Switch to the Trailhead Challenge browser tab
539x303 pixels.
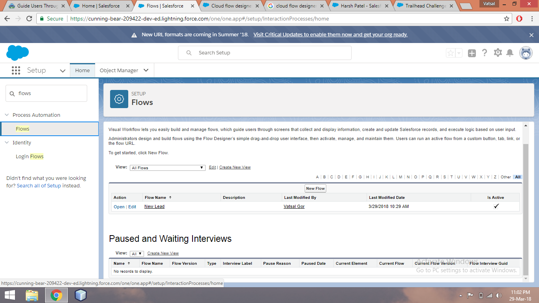[425, 6]
